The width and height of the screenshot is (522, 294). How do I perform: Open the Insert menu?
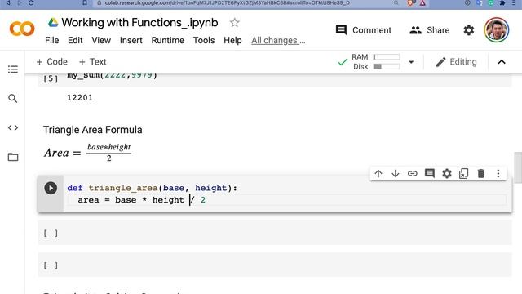point(131,40)
